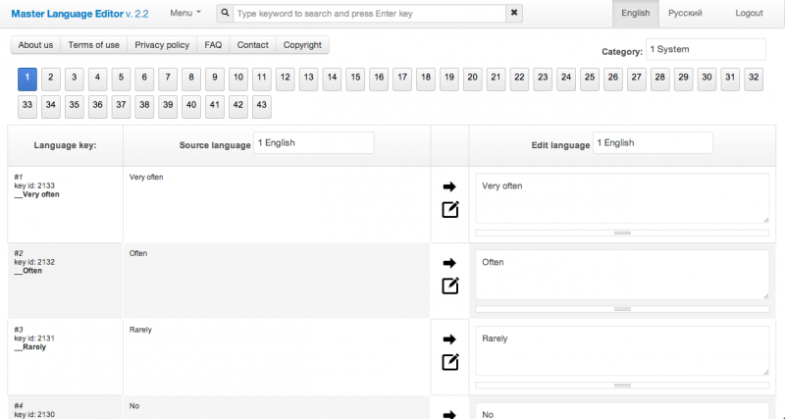
Task: Open the Terms of use page
Action: coord(93,45)
